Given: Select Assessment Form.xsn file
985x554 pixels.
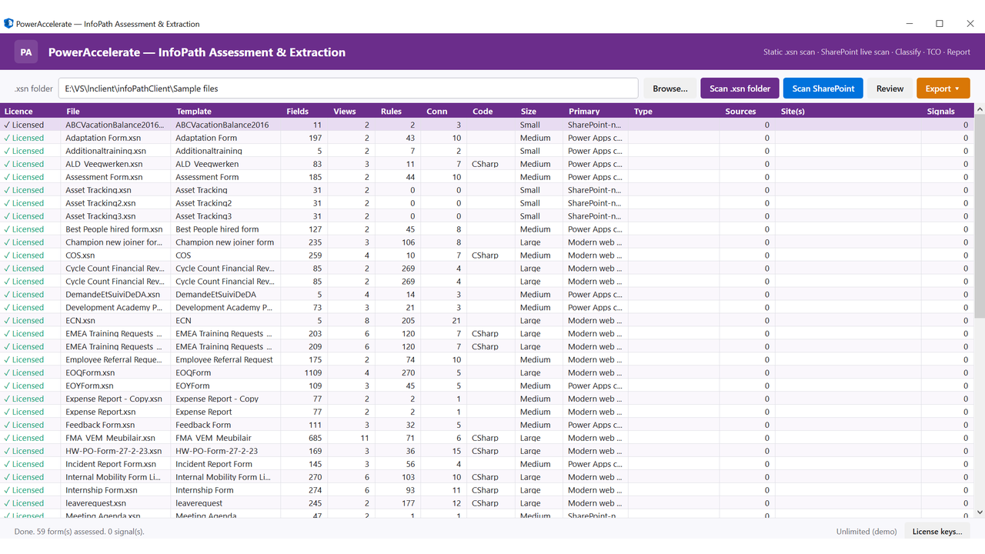Looking at the screenshot, I should pyautogui.click(x=104, y=177).
